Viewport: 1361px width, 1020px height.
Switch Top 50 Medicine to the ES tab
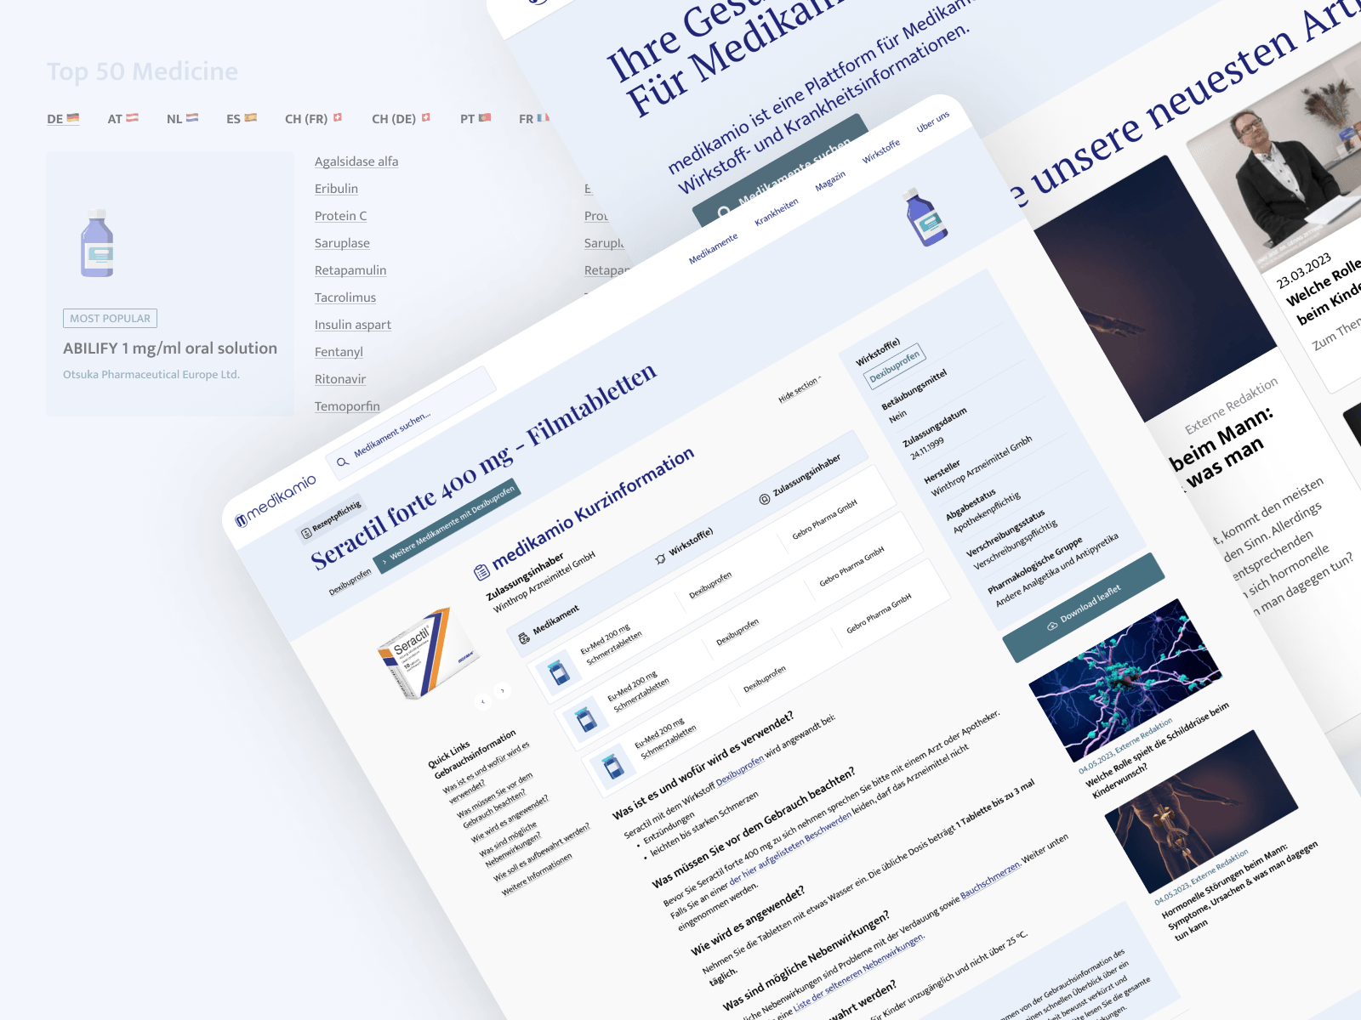click(x=242, y=119)
